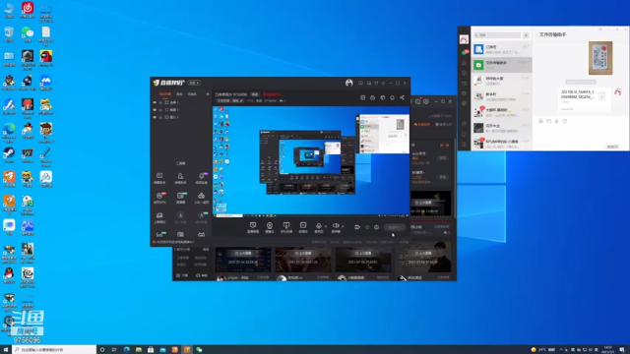Select the 文件传输助手 chat row
The image size is (630, 354).
(501, 65)
